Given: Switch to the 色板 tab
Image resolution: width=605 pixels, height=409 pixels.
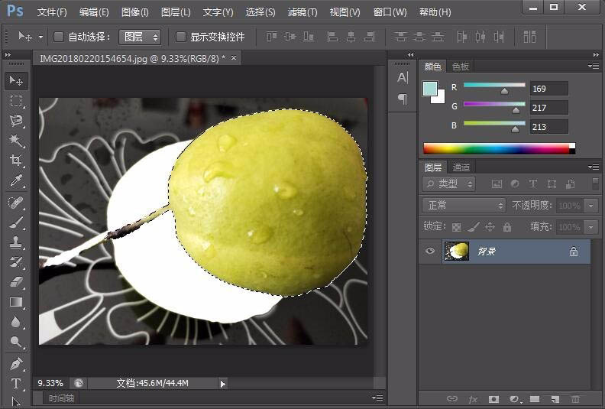Looking at the screenshot, I should [461, 67].
